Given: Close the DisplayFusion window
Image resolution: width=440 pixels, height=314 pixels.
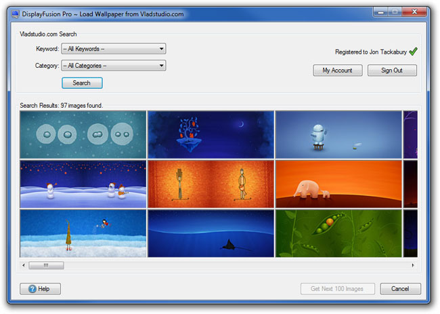Looking at the screenshot, I should click(x=414, y=12).
